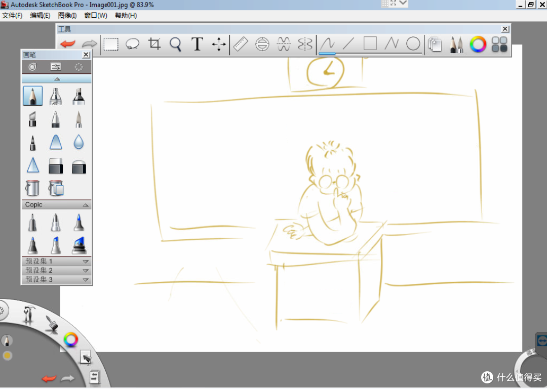Open the 图像(I) menu
Viewport: 547px width, 389px height.
(67, 16)
